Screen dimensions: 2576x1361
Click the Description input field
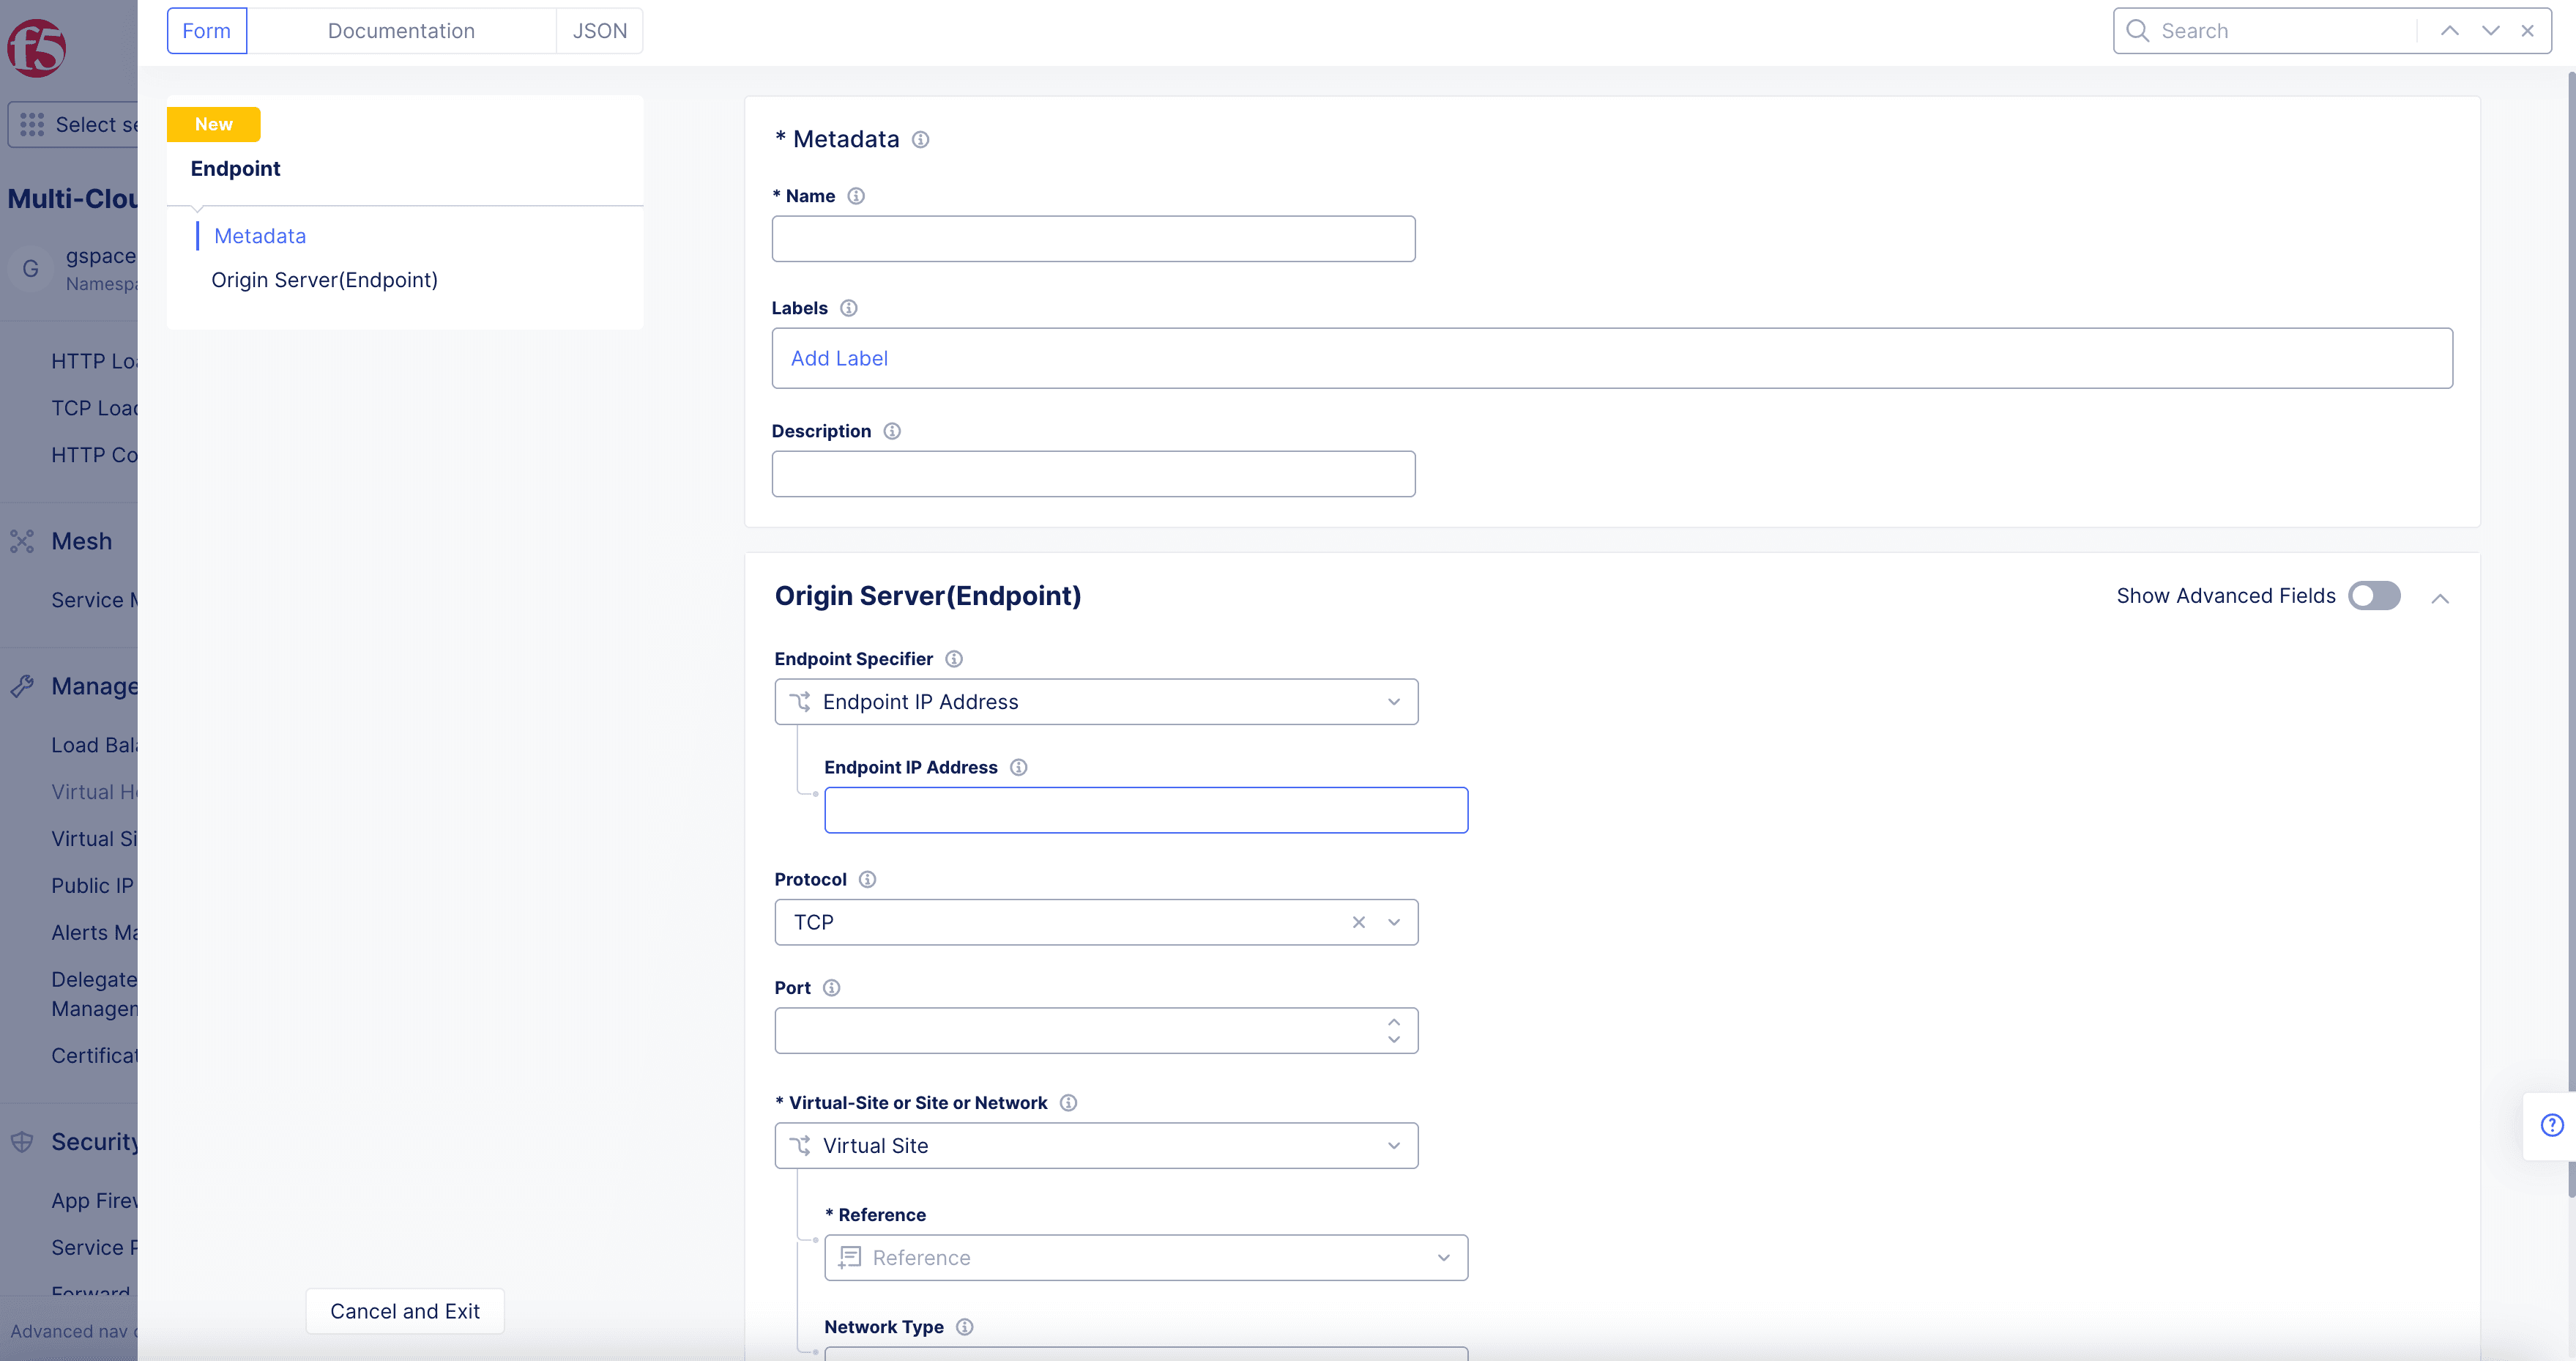pos(1093,475)
